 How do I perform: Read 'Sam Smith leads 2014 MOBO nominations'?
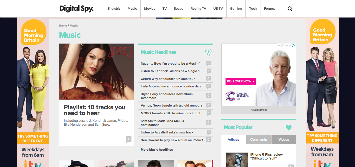[x=162, y=123]
